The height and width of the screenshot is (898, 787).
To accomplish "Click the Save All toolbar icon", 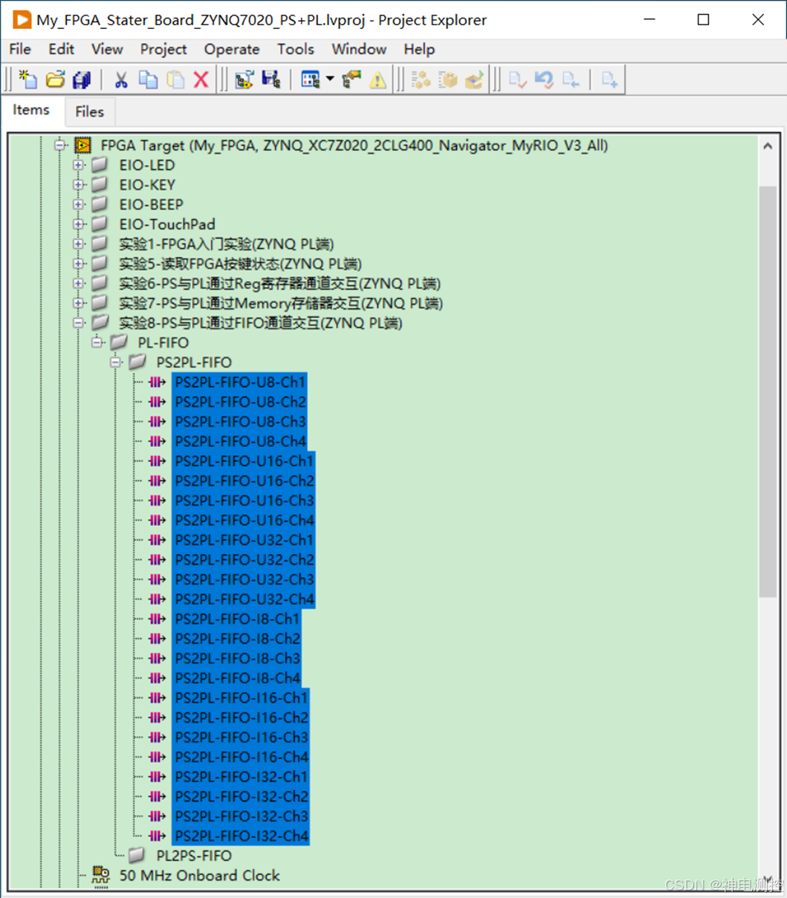I will 82,79.
